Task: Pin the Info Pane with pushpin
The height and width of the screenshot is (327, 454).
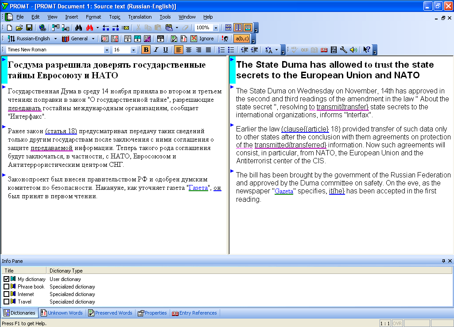Action: tap(443, 261)
